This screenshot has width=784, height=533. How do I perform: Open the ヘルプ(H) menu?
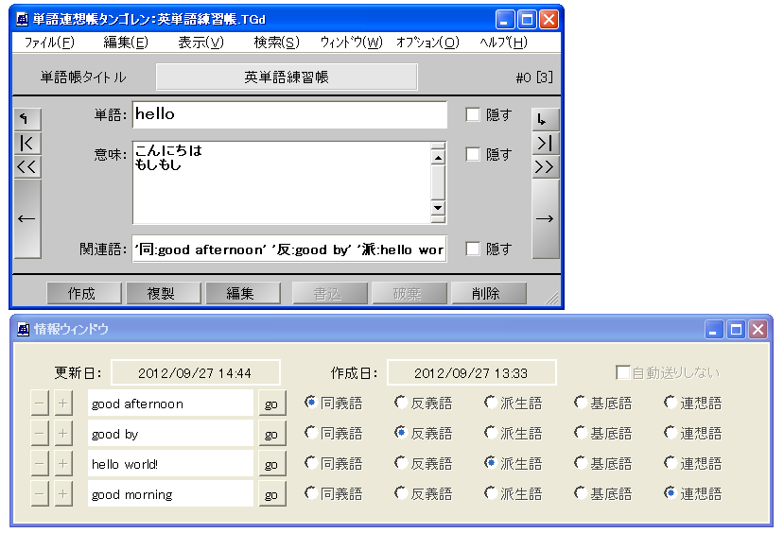click(503, 43)
